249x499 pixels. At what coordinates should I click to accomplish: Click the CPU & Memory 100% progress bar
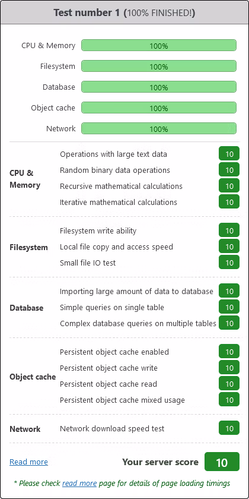[159, 45]
